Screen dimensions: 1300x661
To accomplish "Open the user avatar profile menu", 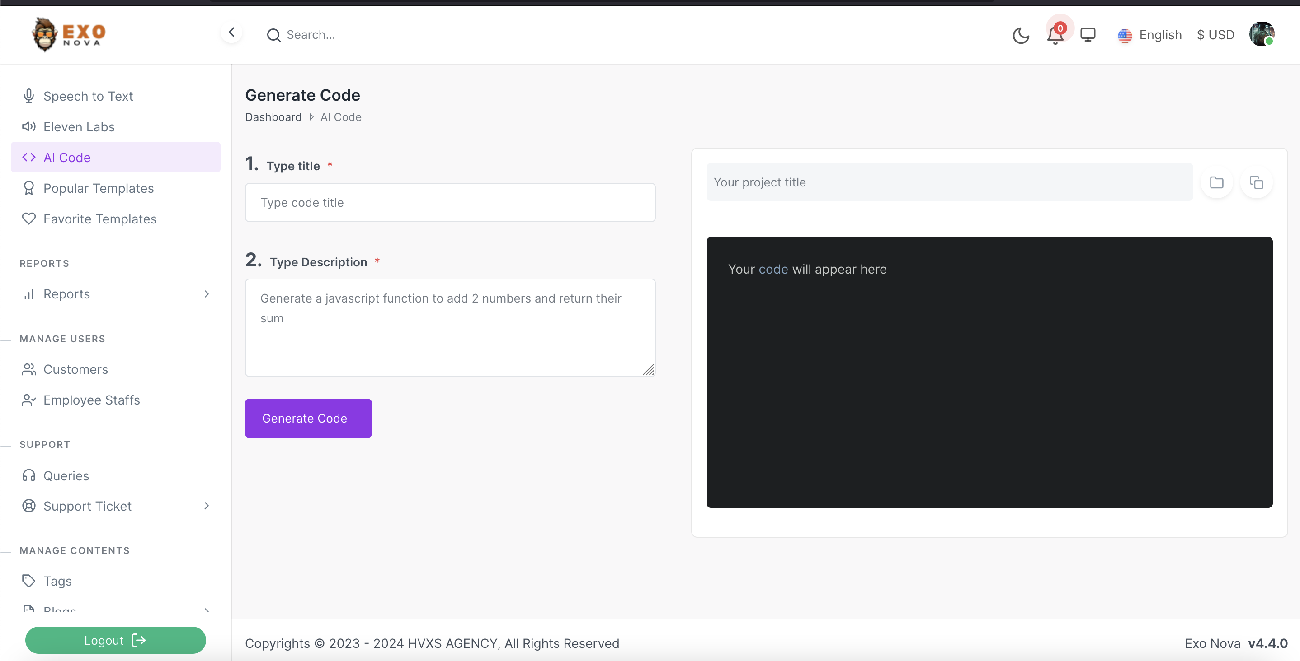I will tap(1261, 34).
